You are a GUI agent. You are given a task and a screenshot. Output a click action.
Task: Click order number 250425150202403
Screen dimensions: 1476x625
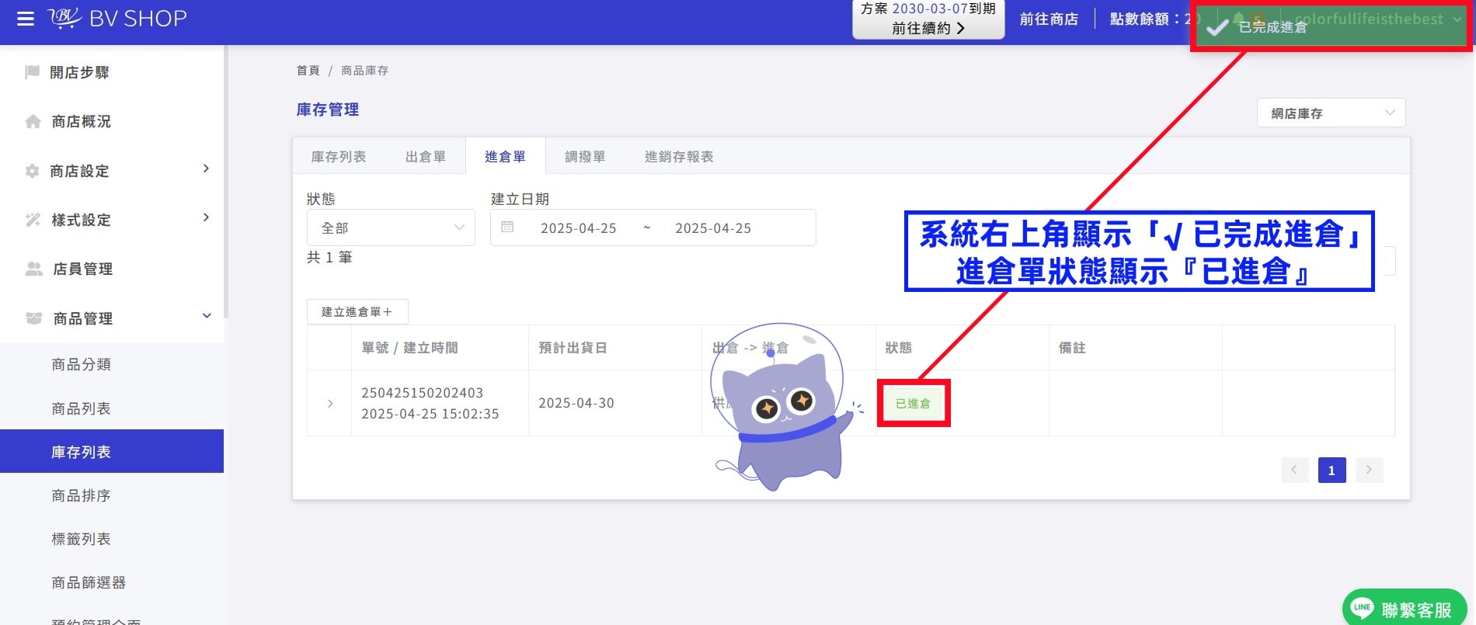pyautogui.click(x=422, y=393)
